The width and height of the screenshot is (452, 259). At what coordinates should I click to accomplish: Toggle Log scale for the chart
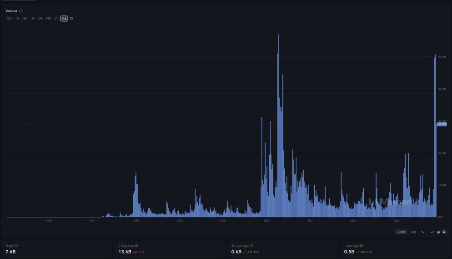(413, 232)
